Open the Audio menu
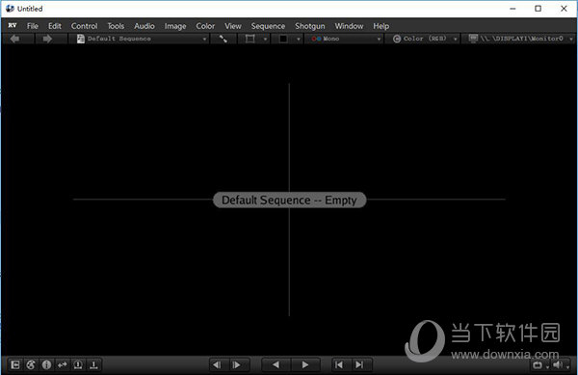This screenshot has width=578, height=375. [144, 26]
